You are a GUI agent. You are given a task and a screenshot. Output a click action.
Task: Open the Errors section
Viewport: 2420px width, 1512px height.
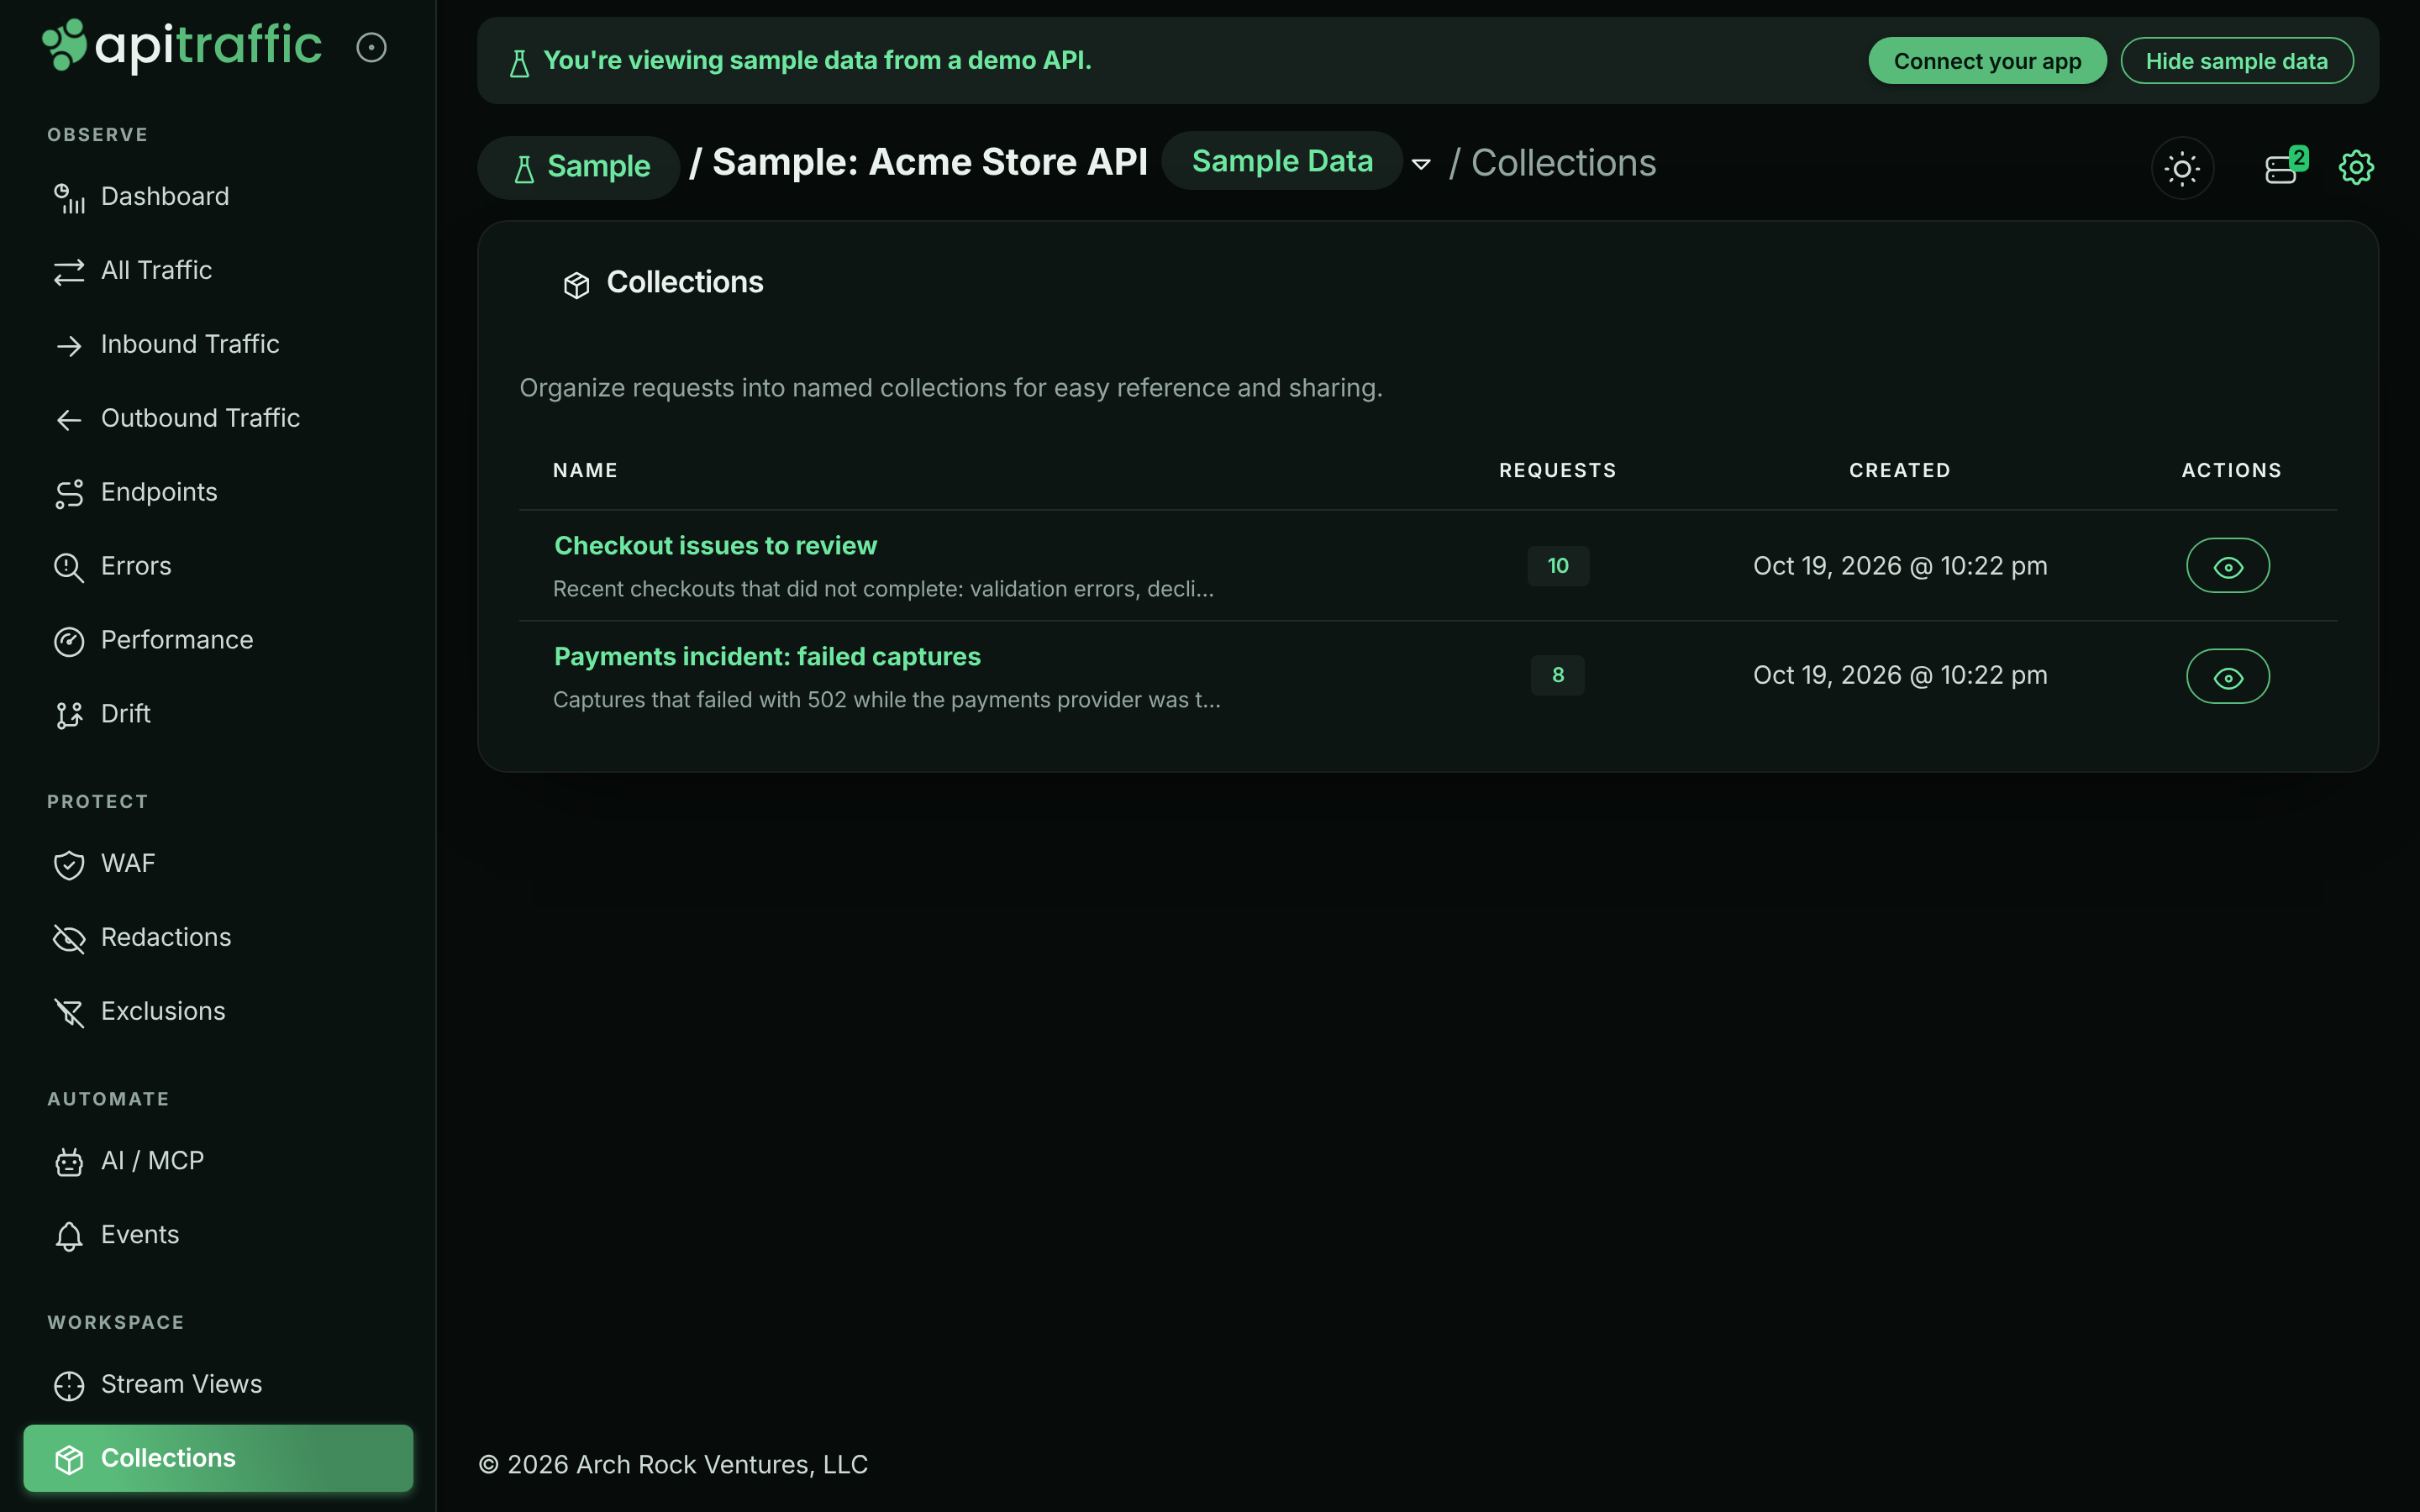(x=218, y=566)
